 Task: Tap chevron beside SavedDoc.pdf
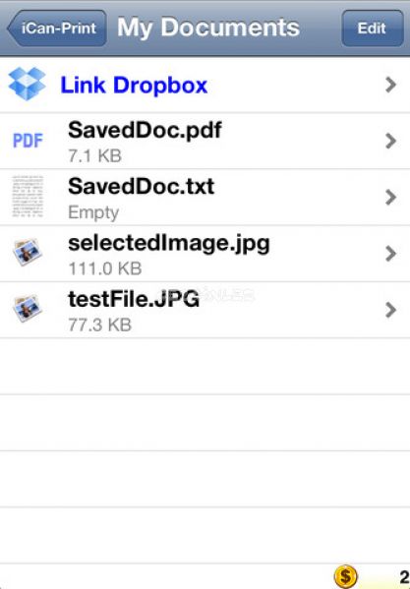pyautogui.click(x=391, y=141)
